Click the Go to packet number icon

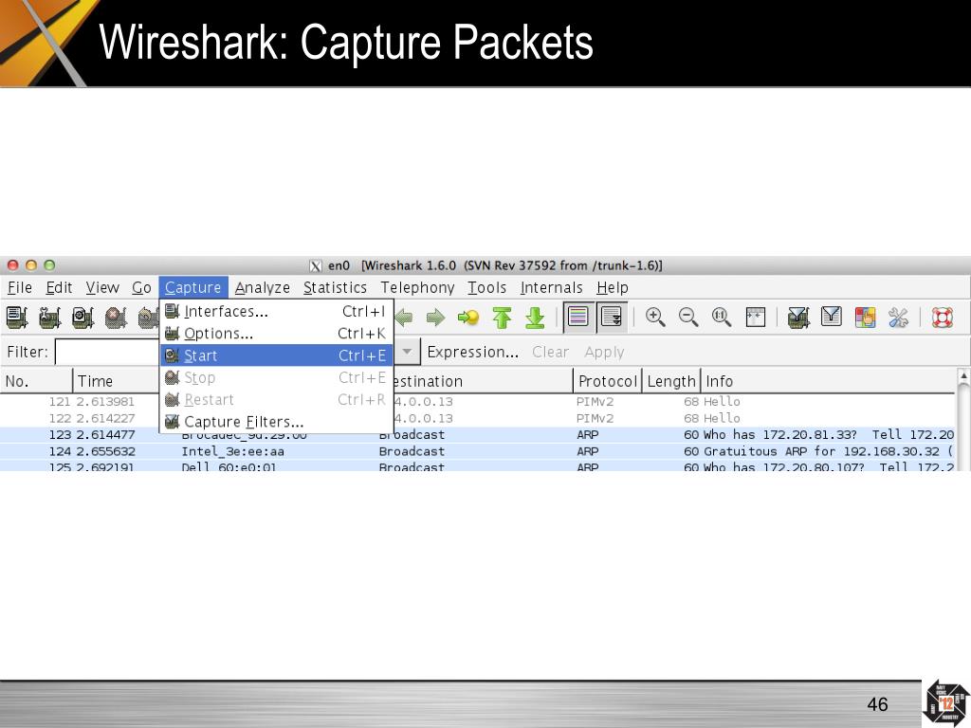coord(468,318)
